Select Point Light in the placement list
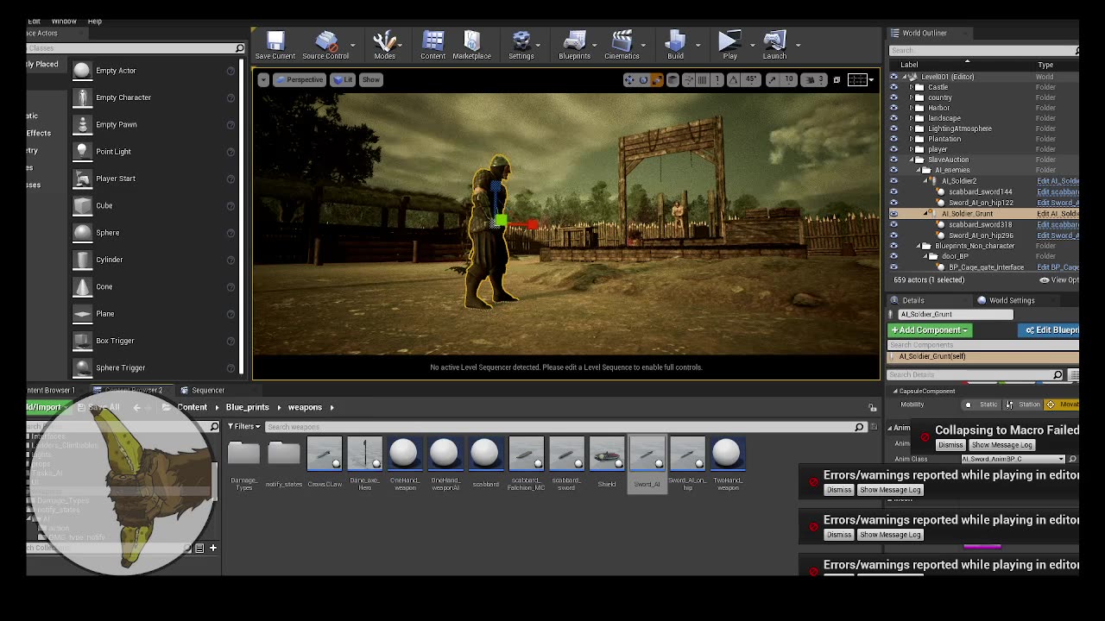This screenshot has width=1105, height=621. 154,152
